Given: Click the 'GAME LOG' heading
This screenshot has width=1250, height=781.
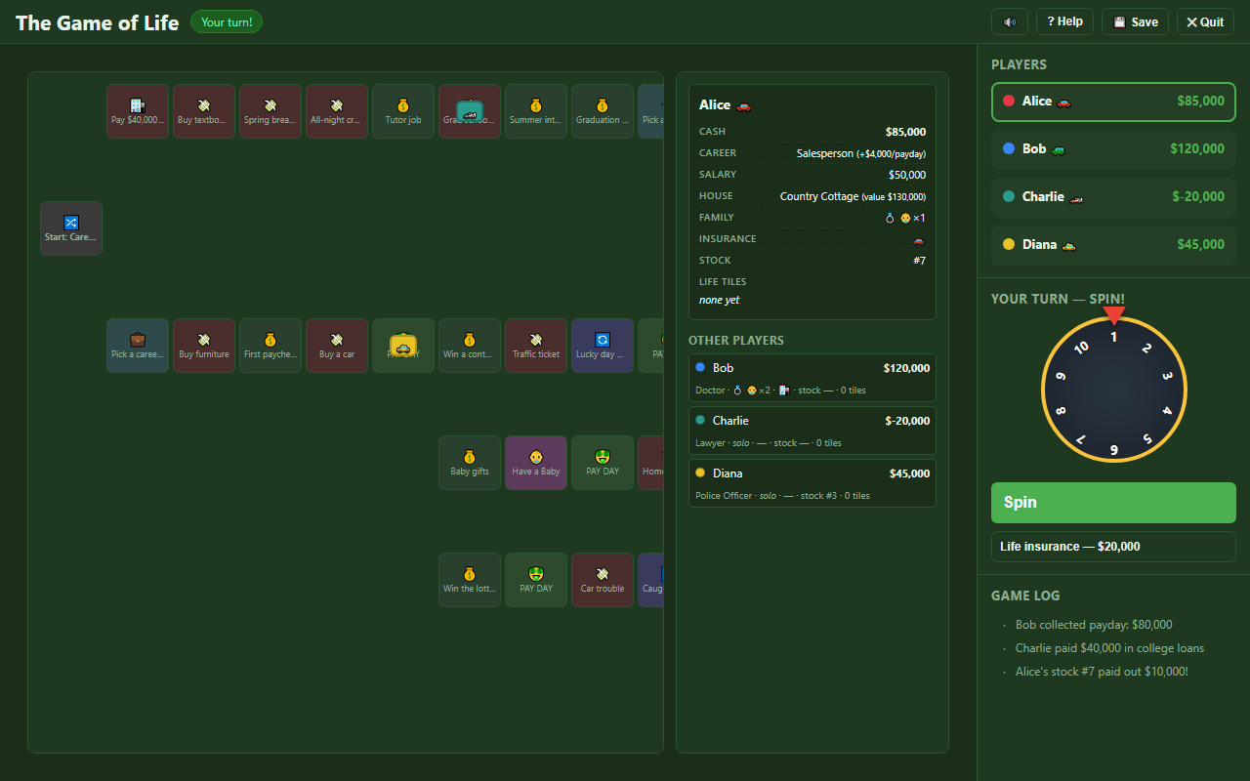Looking at the screenshot, I should point(1025,596).
